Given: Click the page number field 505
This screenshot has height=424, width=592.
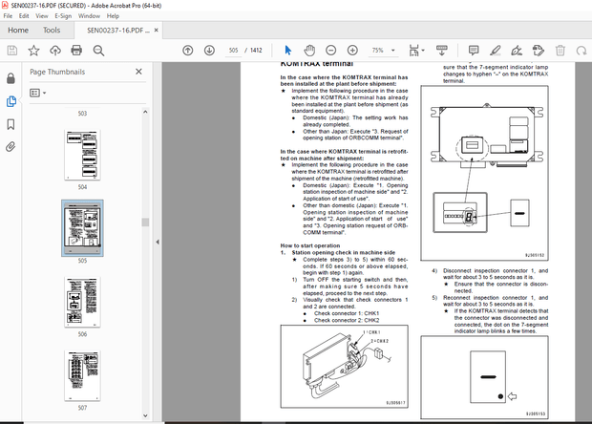Looking at the screenshot, I should [x=233, y=51].
